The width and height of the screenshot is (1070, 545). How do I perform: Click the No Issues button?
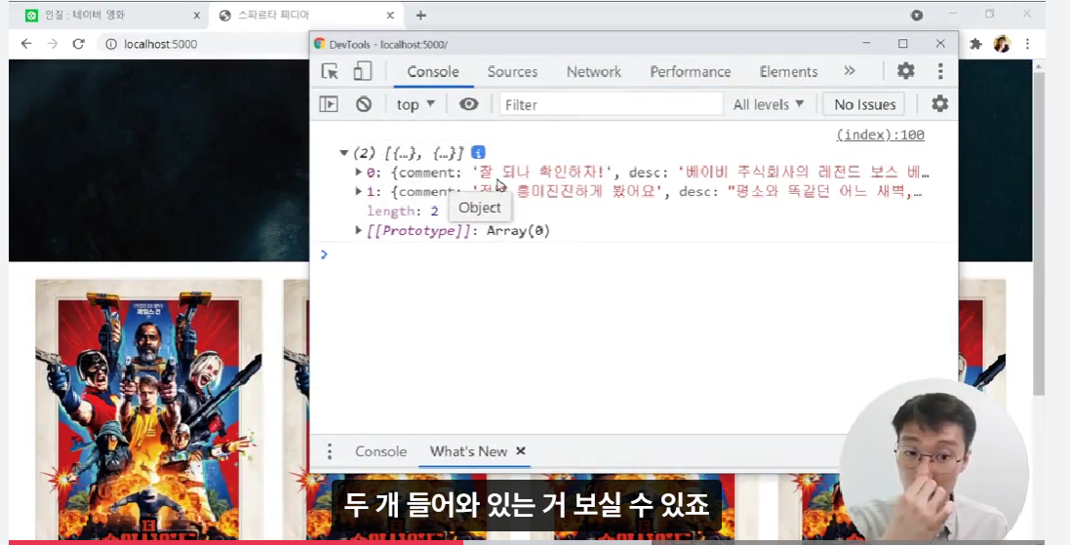(x=864, y=104)
